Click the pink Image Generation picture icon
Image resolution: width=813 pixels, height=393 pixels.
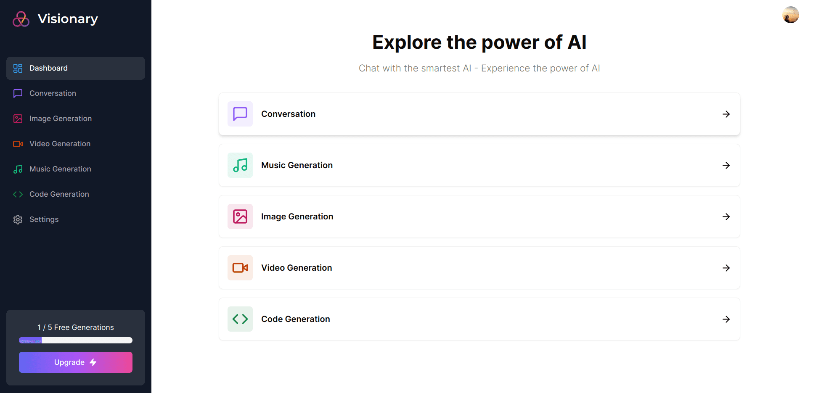(240, 216)
